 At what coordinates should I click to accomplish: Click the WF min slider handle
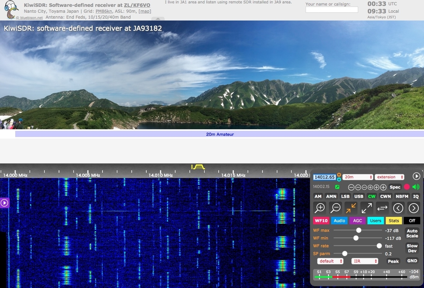[356, 238]
